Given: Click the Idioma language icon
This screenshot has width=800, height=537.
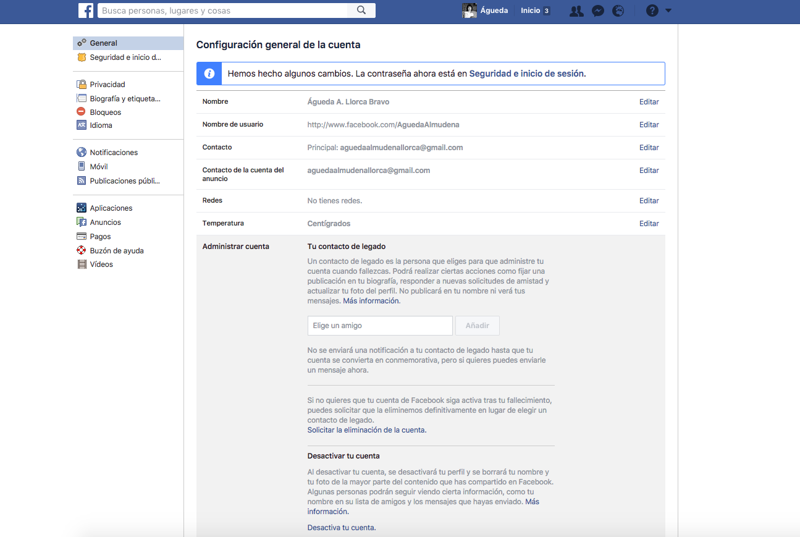Looking at the screenshot, I should [82, 125].
